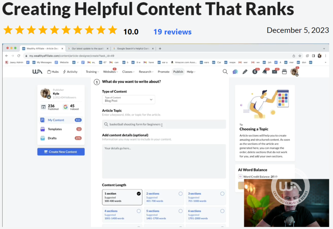
Task: Select the 1 section content length
Action: [122, 197]
